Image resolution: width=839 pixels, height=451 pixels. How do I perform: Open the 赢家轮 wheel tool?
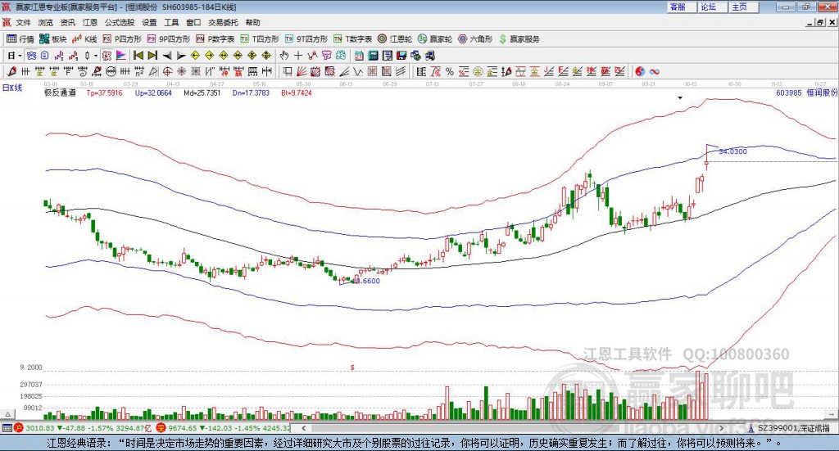(x=434, y=39)
